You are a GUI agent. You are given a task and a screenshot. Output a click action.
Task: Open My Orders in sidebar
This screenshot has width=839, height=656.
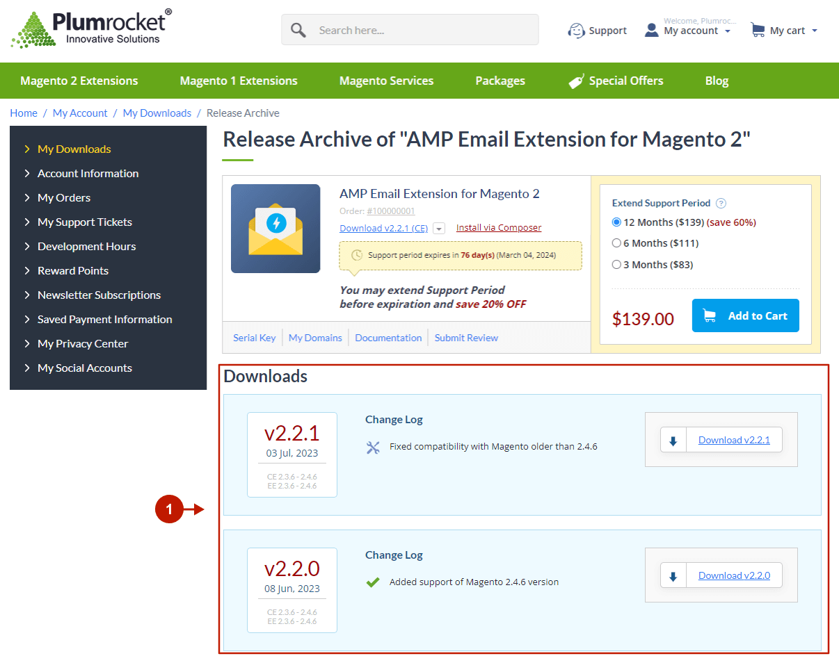[64, 197]
